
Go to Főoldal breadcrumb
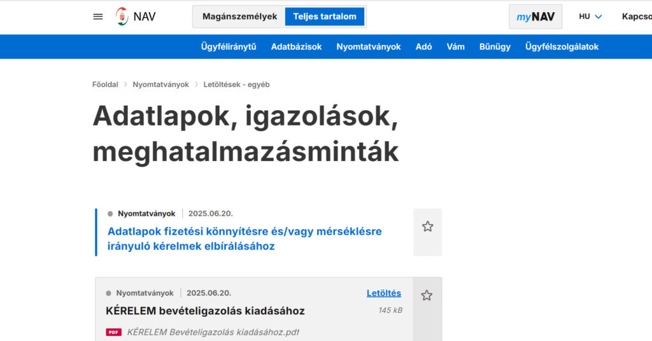coord(105,85)
